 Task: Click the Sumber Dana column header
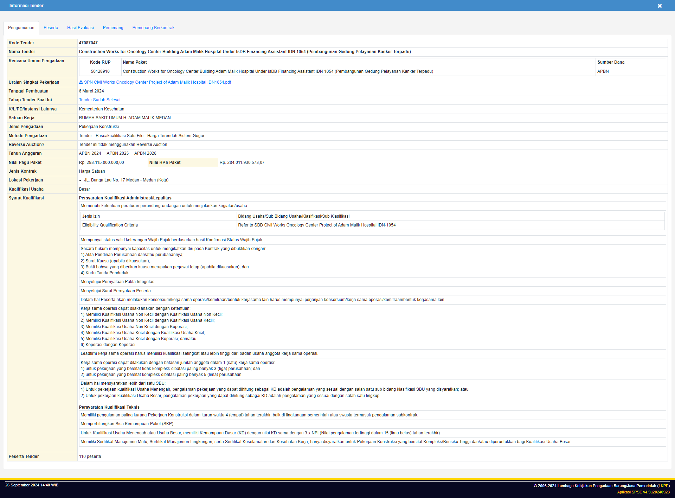(611, 62)
